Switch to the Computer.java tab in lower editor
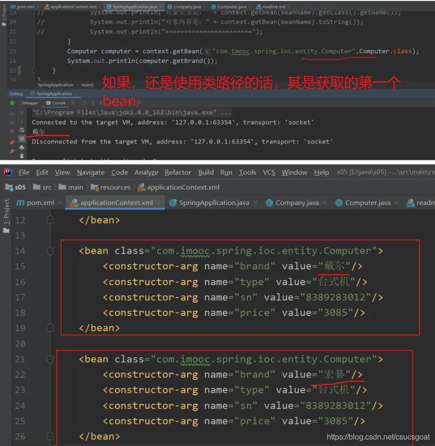 [367, 203]
